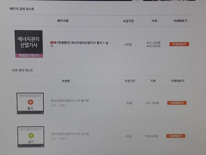The height and width of the screenshot is (155, 206).
Task: Click the red HOT badge icon
Action: click(53, 42)
